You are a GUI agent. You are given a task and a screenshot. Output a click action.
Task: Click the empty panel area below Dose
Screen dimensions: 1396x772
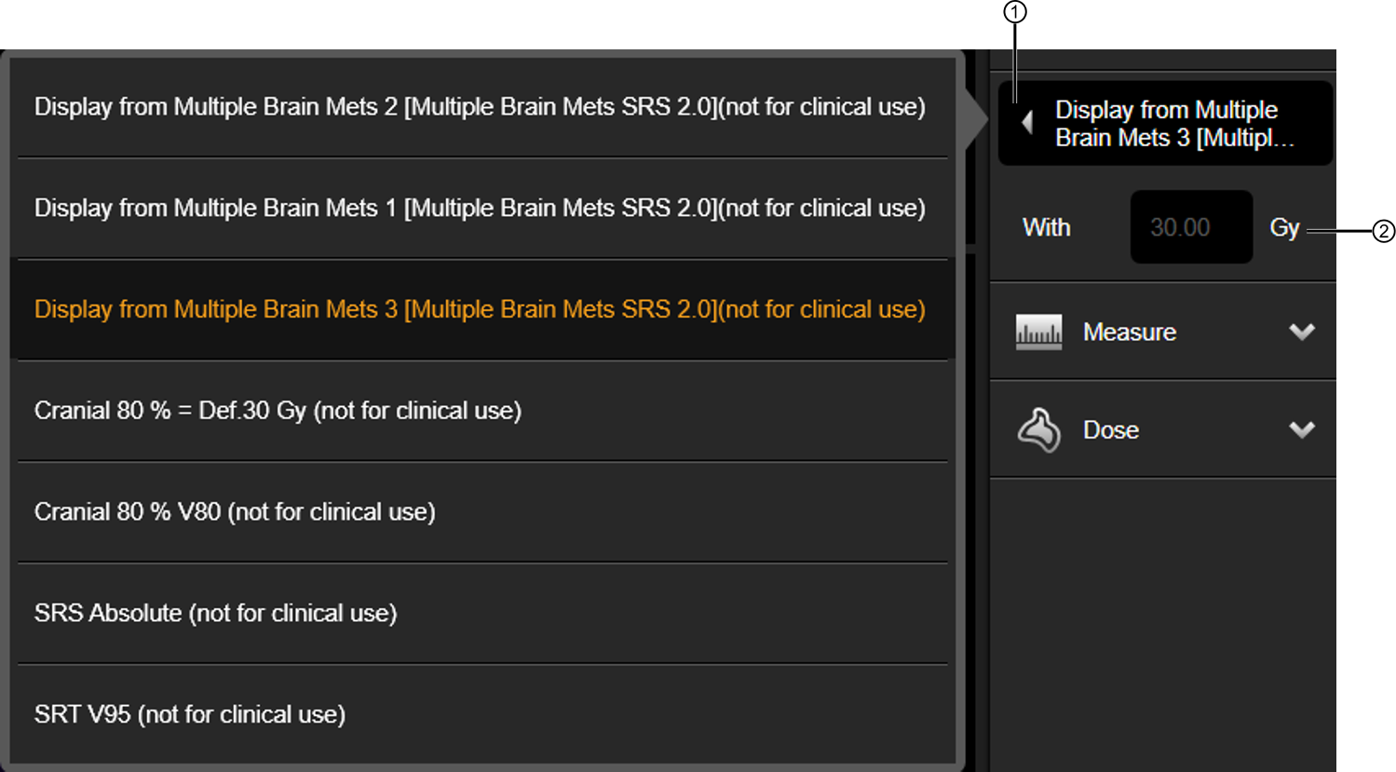click(x=1162, y=624)
